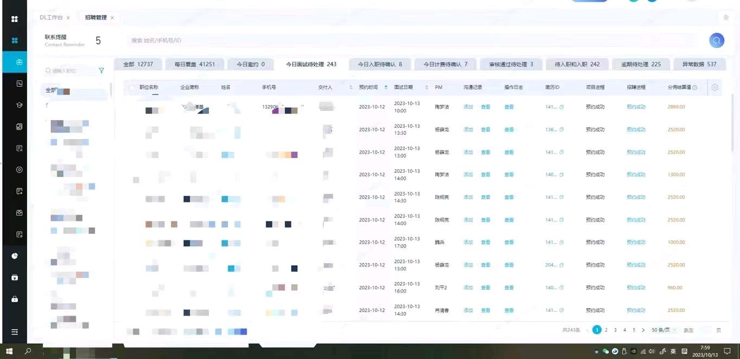Click 预约成功 link in the 2890.00 row
The image size is (740, 359).
[x=636, y=107]
